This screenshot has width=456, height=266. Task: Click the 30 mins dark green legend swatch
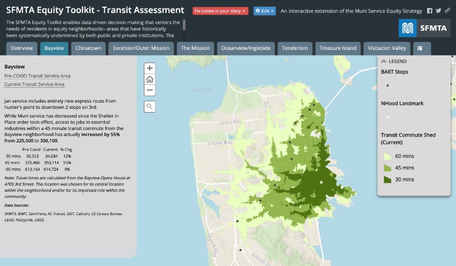[x=388, y=179]
